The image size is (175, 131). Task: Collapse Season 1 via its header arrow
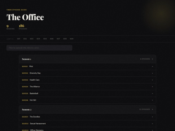coord(152,59)
